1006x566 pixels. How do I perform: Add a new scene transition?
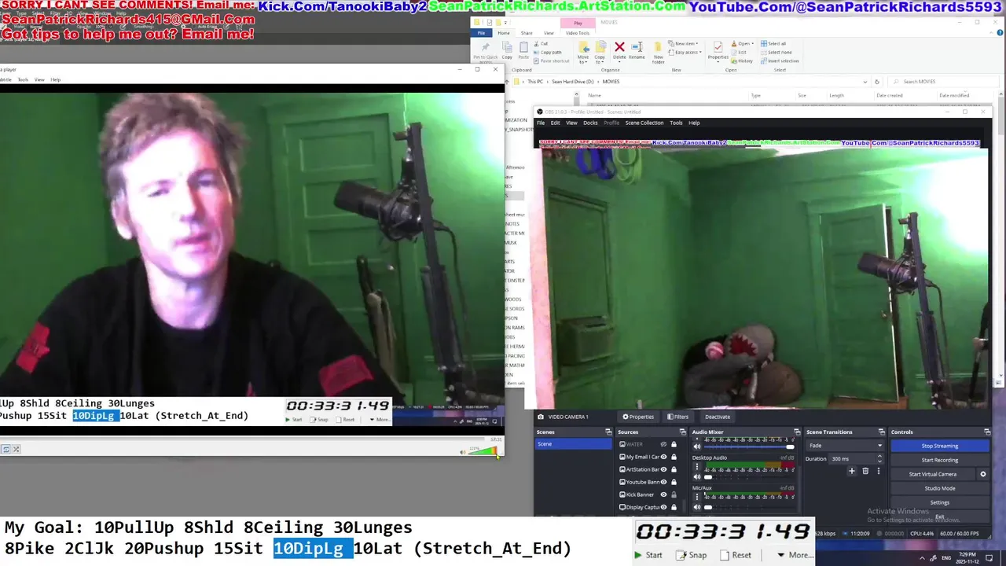click(x=851, y=471)
